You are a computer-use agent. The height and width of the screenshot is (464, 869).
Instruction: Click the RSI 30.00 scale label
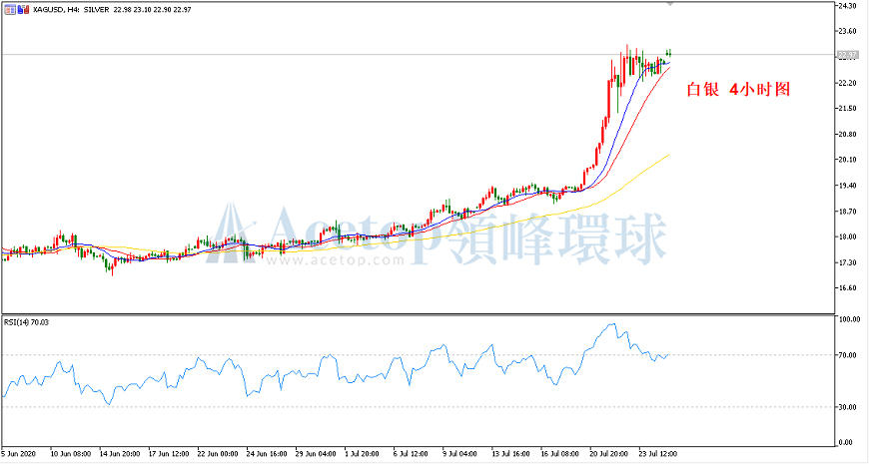[848, 407]
